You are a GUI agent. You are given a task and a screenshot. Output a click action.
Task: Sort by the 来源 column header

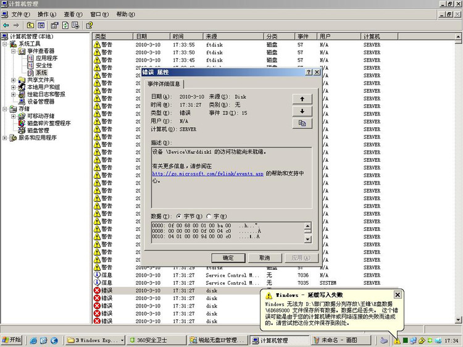[x=233, y=36]
